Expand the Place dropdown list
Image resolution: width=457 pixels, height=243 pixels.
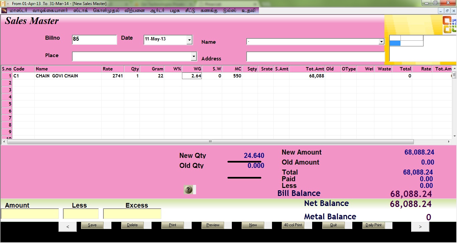pyautogui.click(x=194, y=56)
